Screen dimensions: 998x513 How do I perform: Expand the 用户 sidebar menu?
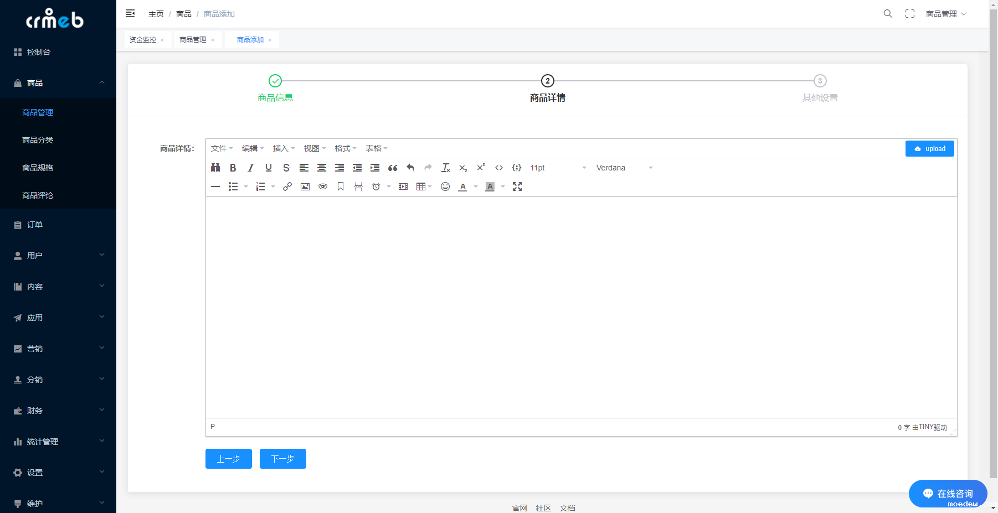(x=58, y=256)
